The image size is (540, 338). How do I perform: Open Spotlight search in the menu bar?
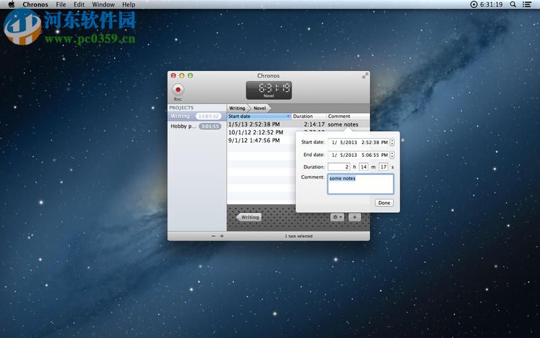[x=513, y=5]
